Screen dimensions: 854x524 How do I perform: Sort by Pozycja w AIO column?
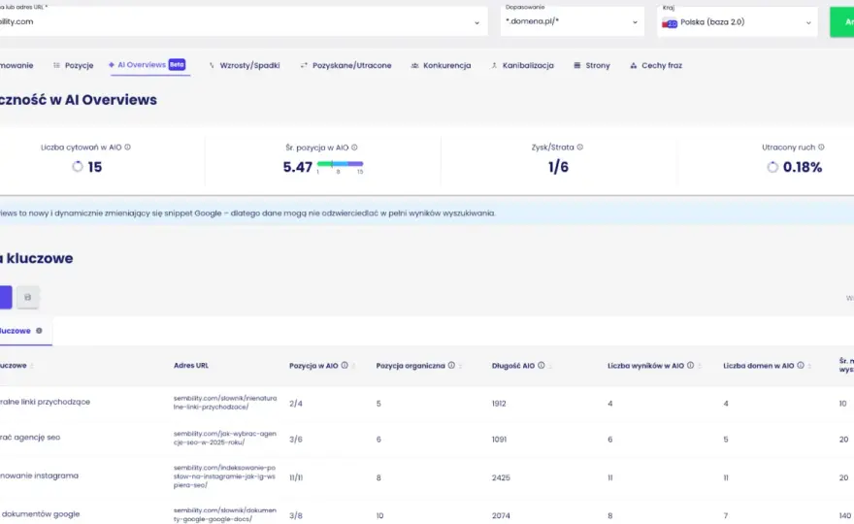tap(353, 366)
